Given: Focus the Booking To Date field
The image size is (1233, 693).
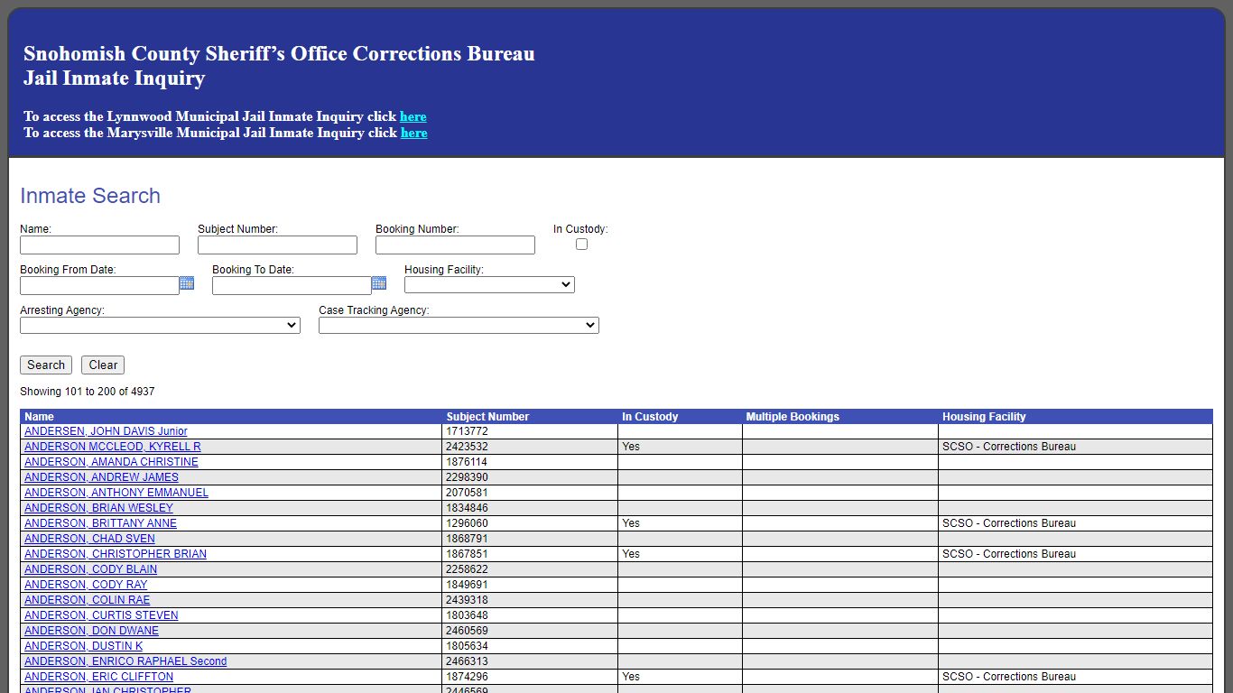Looking at the screenshot, I should click(292, 286).
